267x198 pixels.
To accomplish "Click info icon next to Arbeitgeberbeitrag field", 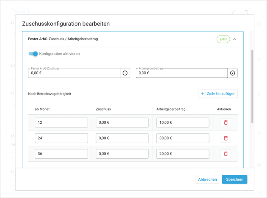I will pos(232,73).
